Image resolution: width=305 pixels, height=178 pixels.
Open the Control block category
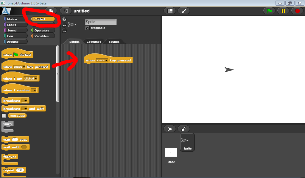point(43,19)
